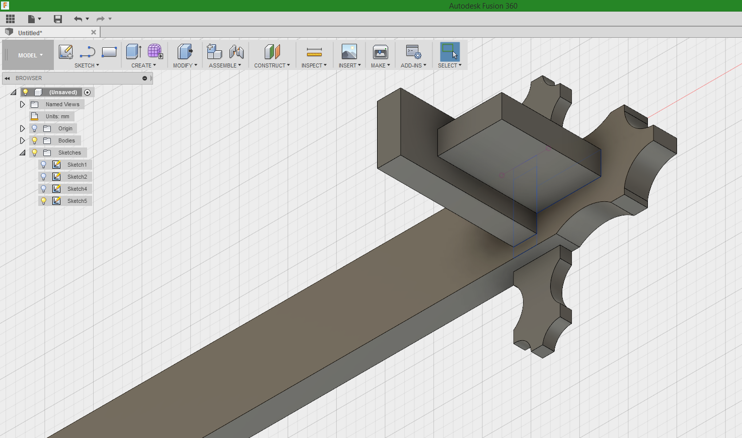This screenshot has width=742, height=438.
Task: Click the Undo arrow
Action: [x=78, y=19]
